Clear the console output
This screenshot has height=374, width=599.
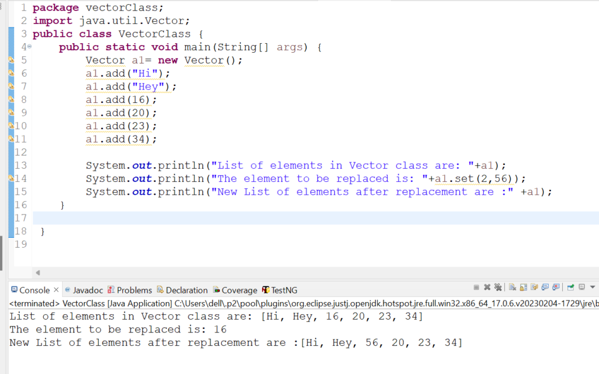pos(512,288)
